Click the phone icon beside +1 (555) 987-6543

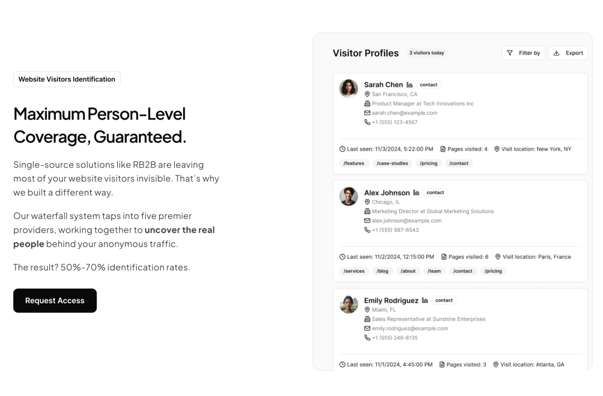pos(367,230)
